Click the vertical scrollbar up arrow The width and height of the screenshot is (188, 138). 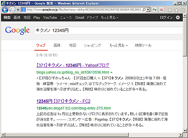pyautogui.click(x=185, y=16)
